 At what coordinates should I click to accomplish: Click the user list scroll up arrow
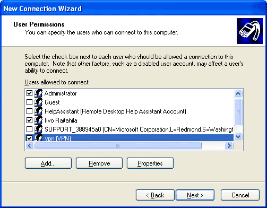click(238, 93)
